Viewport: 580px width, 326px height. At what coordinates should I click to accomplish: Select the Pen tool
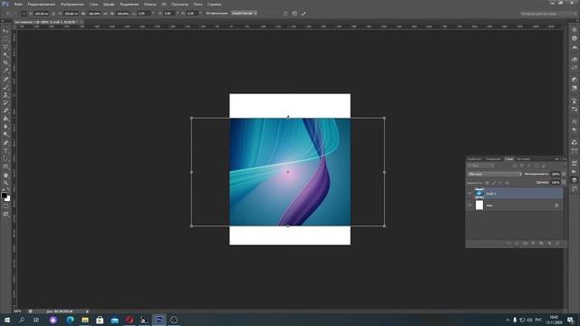coord(5,143)
